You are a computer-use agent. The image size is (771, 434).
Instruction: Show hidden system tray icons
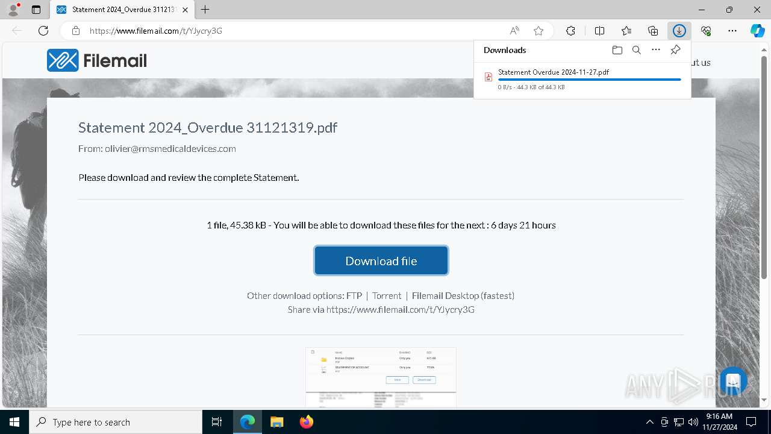649,422
